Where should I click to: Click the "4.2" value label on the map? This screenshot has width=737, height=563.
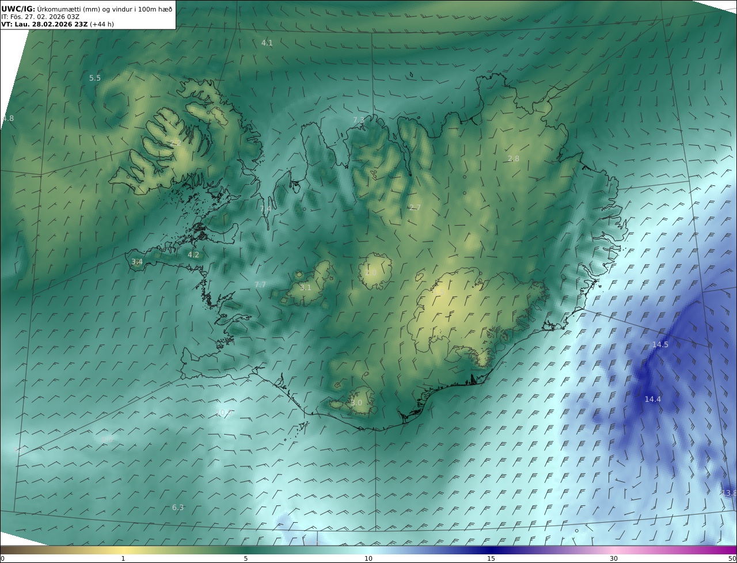pos(193,254)
